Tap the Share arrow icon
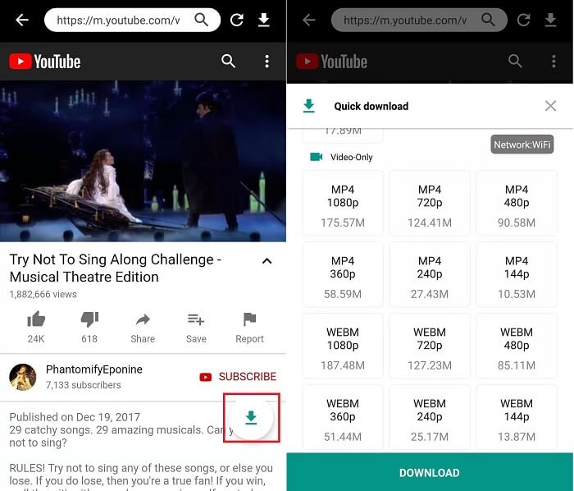The height and width of the screenshot is (491, 574). click(143, 319)
